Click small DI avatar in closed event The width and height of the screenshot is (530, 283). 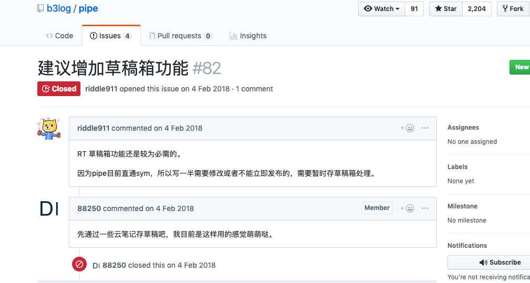96,266
